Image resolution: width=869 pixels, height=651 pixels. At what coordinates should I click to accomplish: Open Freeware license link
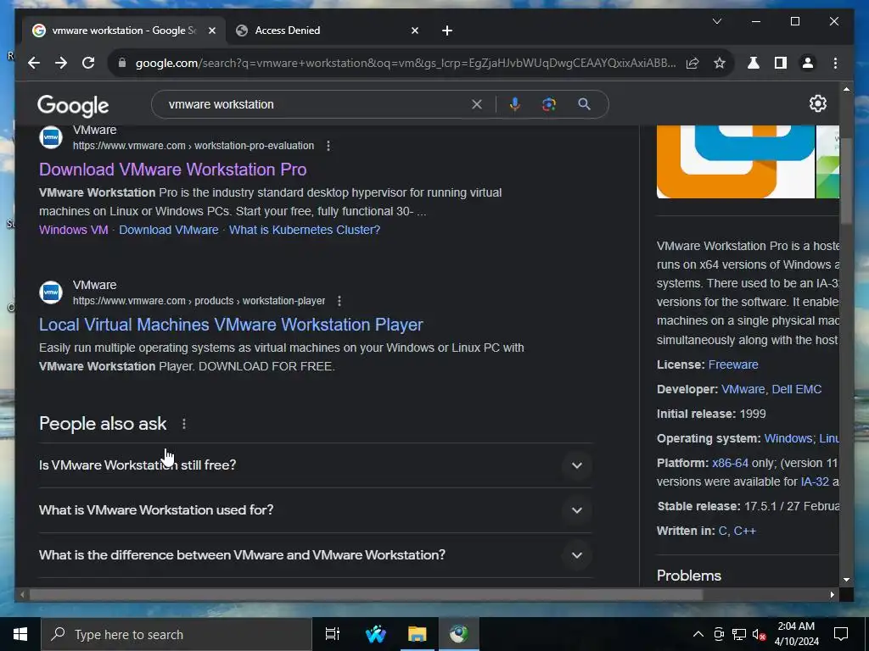[732, 364]
